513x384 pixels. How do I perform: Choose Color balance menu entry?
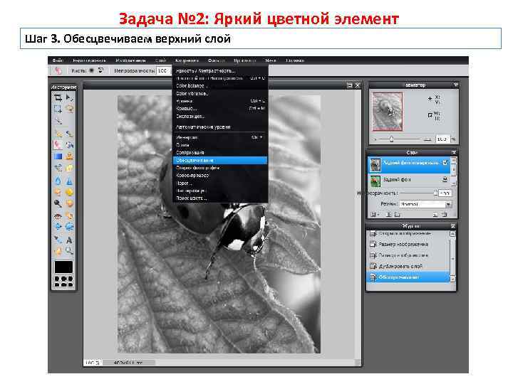(220, 85)
